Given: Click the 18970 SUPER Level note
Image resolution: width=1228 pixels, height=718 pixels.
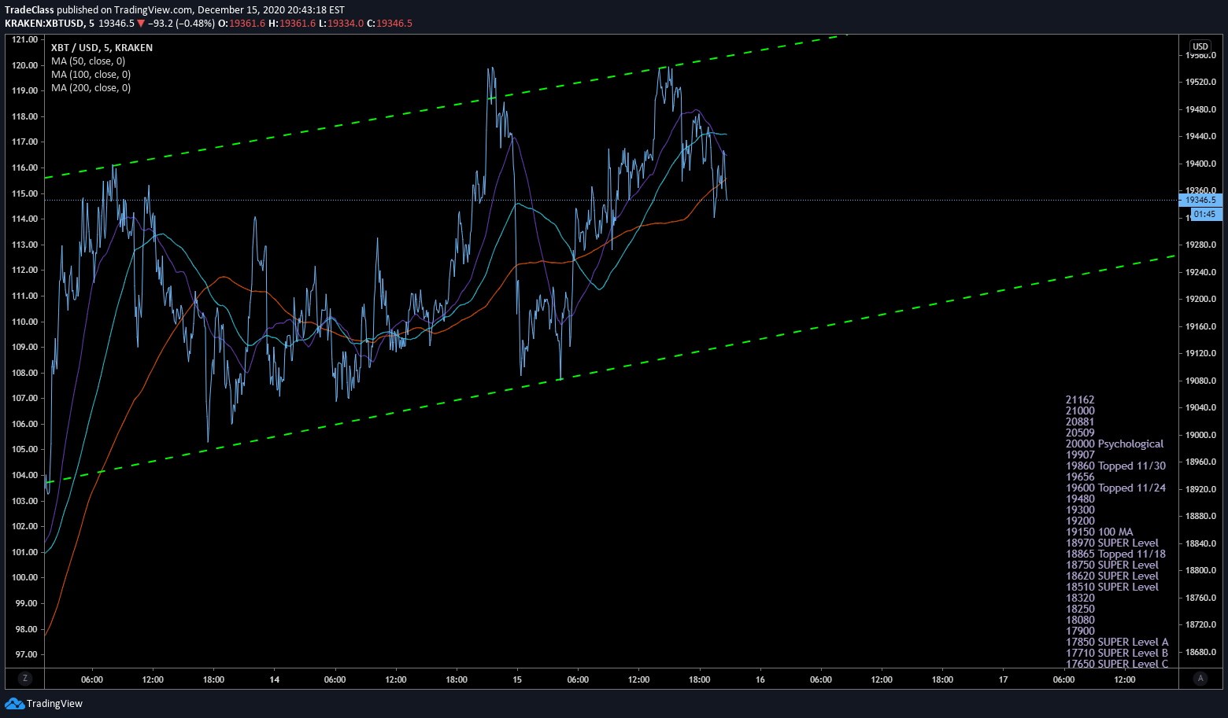Looking at the screenshot, I should click(x=1112, y=543).
